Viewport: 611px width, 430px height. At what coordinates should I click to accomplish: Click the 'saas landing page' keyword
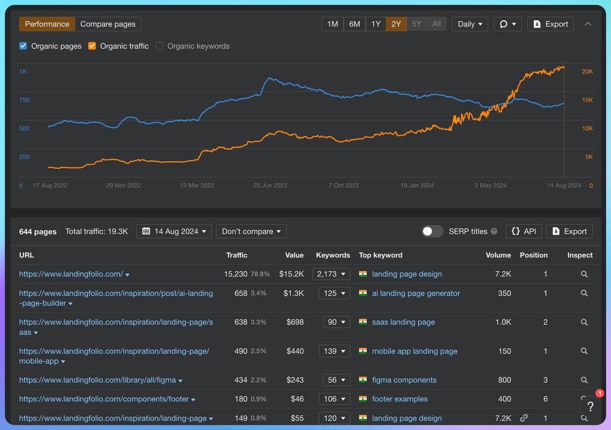click(403, 322)
